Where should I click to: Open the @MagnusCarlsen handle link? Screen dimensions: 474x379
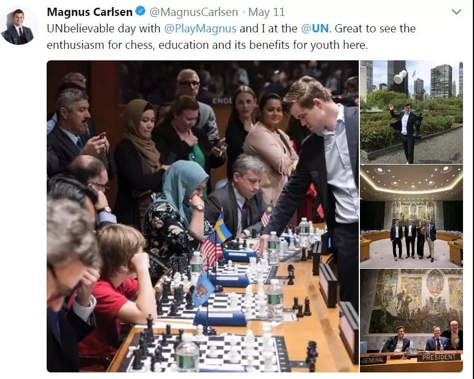click(194, 12)
